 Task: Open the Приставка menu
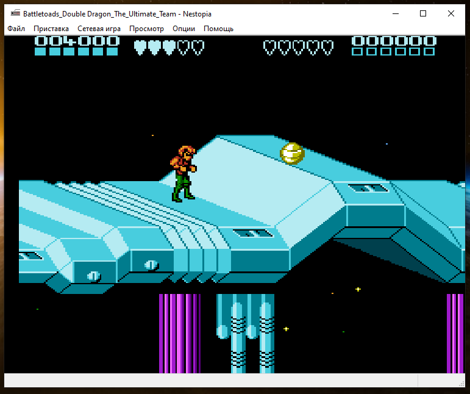(x=51, y=29)
